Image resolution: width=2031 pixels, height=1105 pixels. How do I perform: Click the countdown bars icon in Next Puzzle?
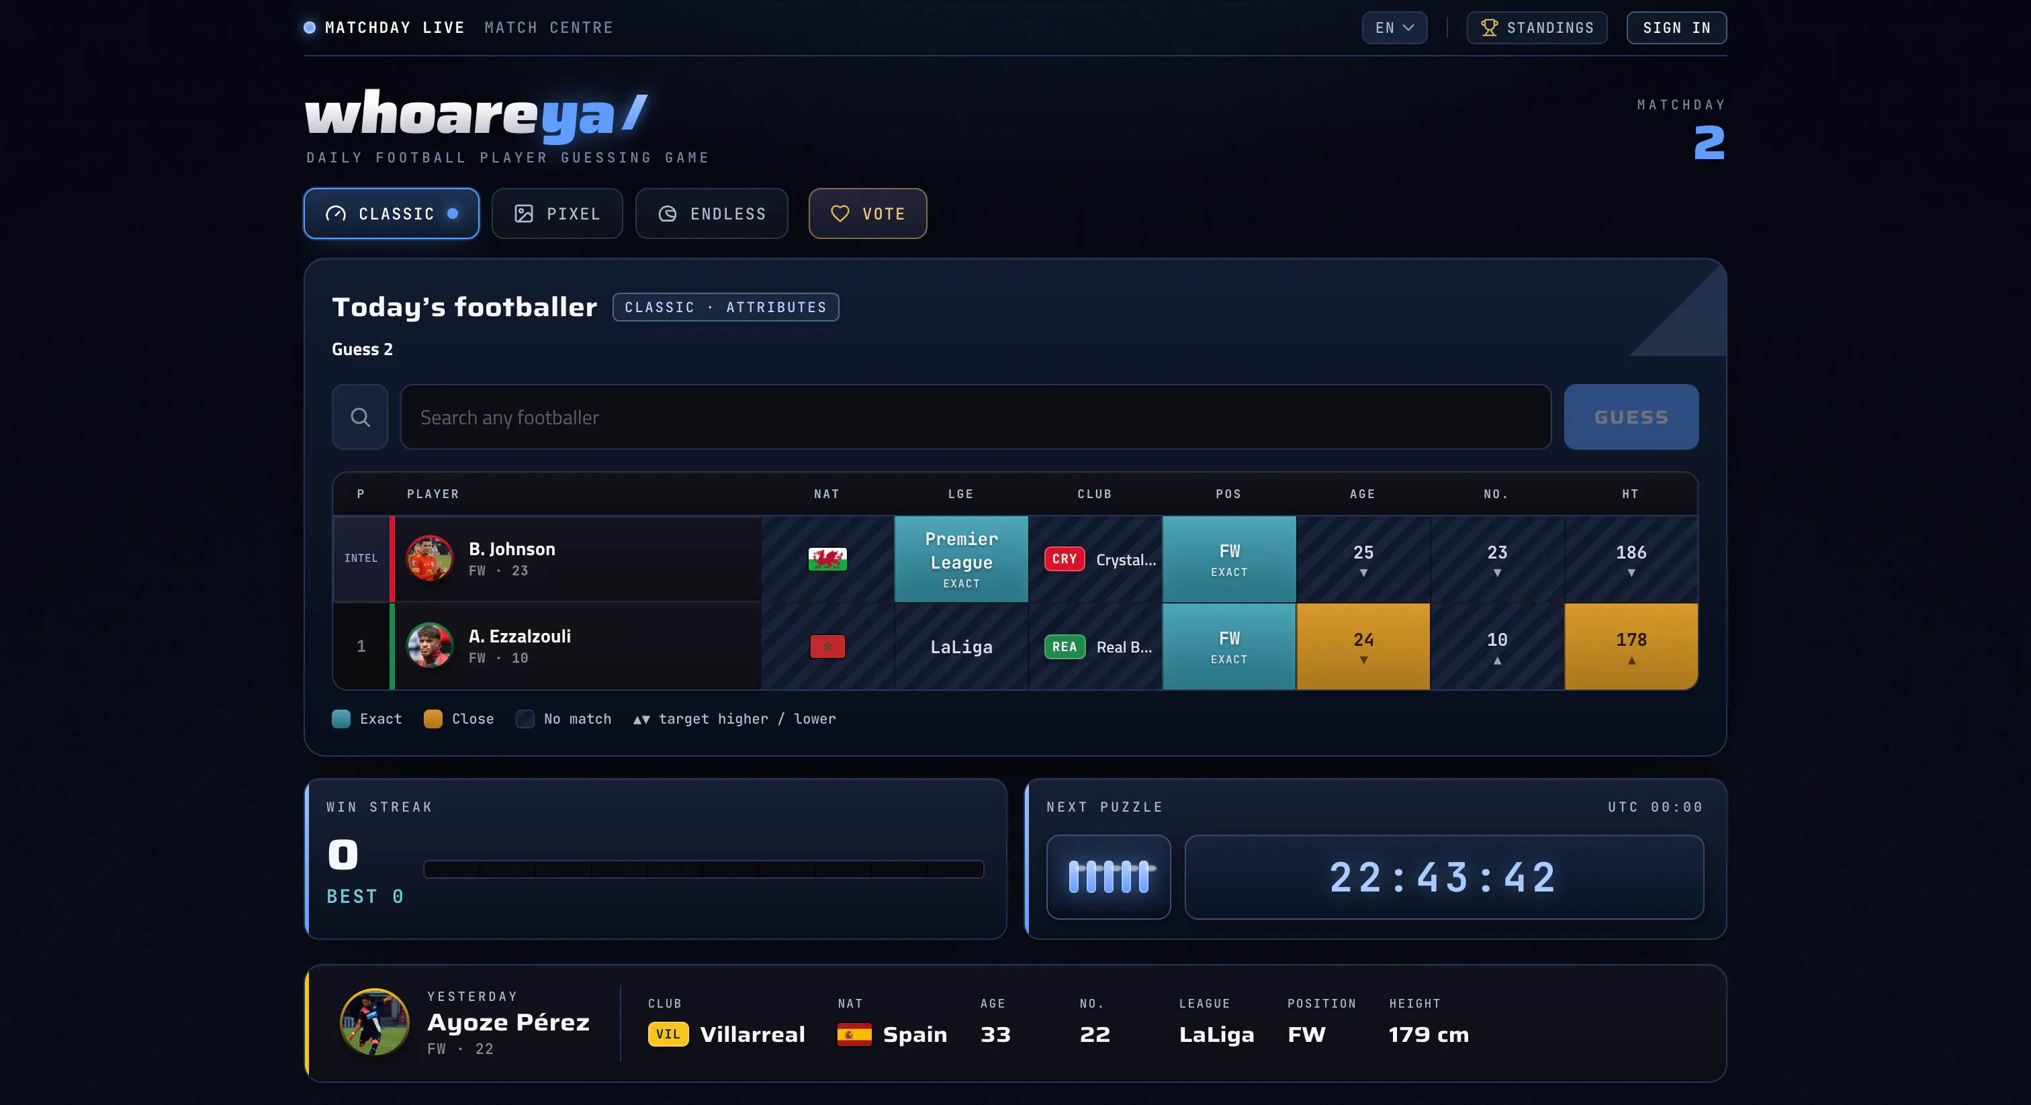pos(1109,877)
